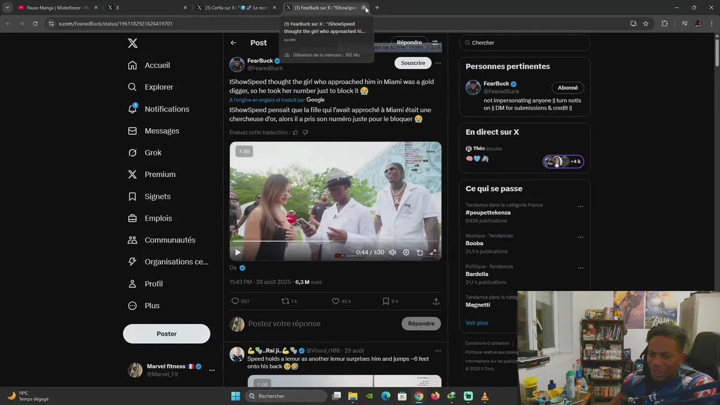Open Grok from the sidebar
The width and height of the screenshot is (720, 405).
click(145, 153)
